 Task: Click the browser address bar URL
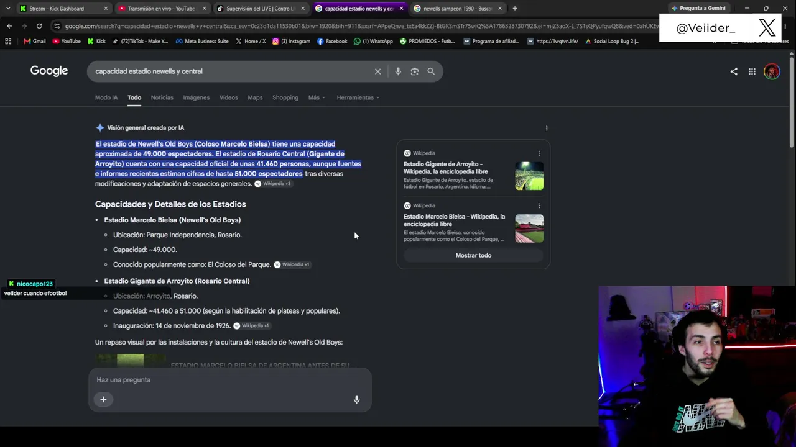tap(361, 26)
